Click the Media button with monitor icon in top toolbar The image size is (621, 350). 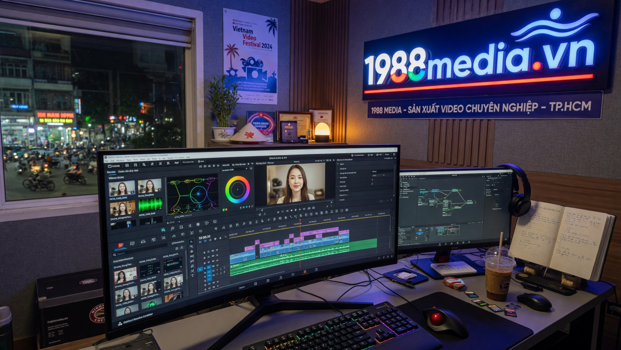(x=114, y=166)
